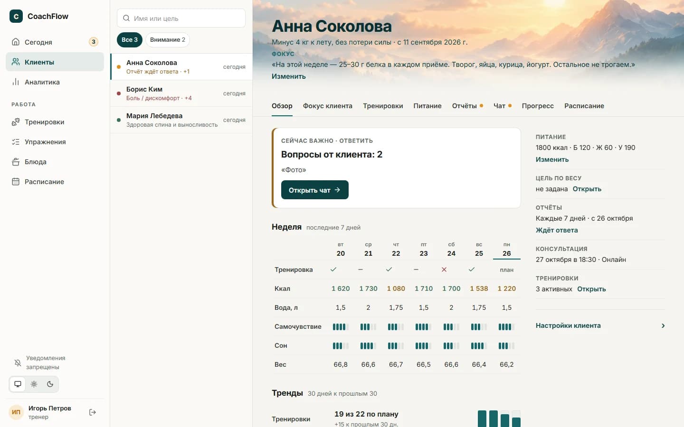The height and width of the screenshot is (427, 684).
Task: Open the Расписание tab in client header
Action: point(584,106)
